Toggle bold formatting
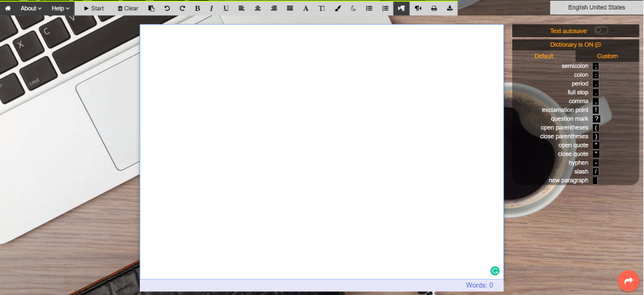 coord(198,8)
